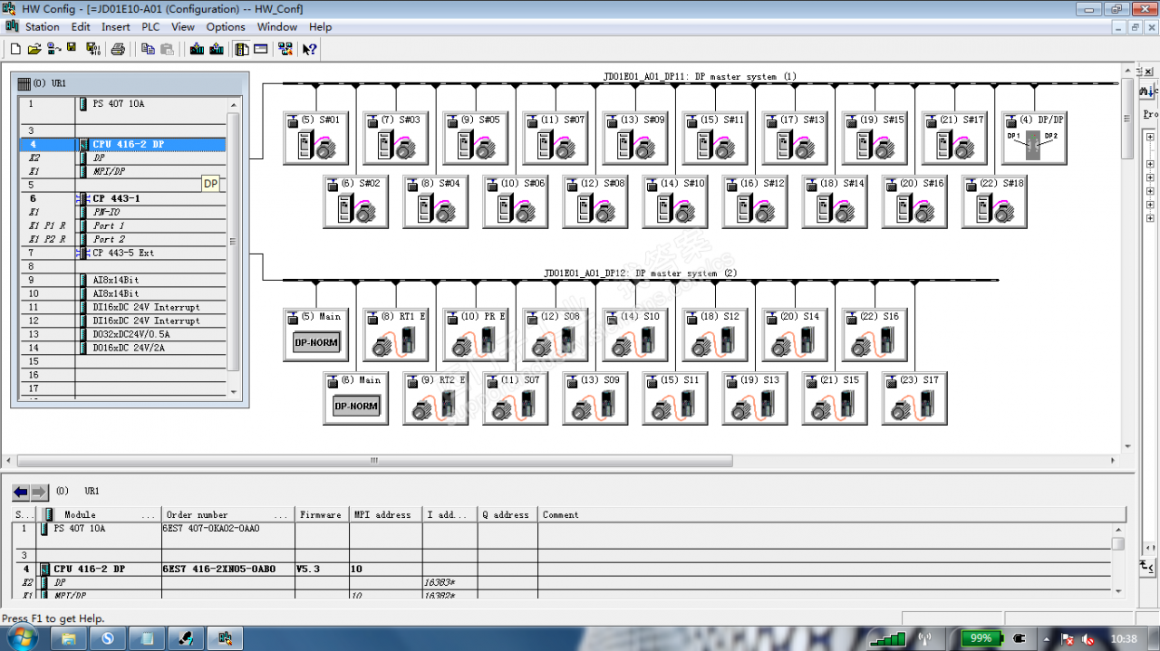Select DO32xDC24V/0.5A module in rack
This screenshot has height=651, width=1160.
(x=123, y=334)
